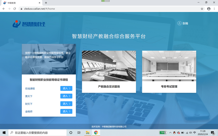Enter the 财天下 platform
Image resolution: width=218 pixels, height=136 pixels.
coord(66,104)
